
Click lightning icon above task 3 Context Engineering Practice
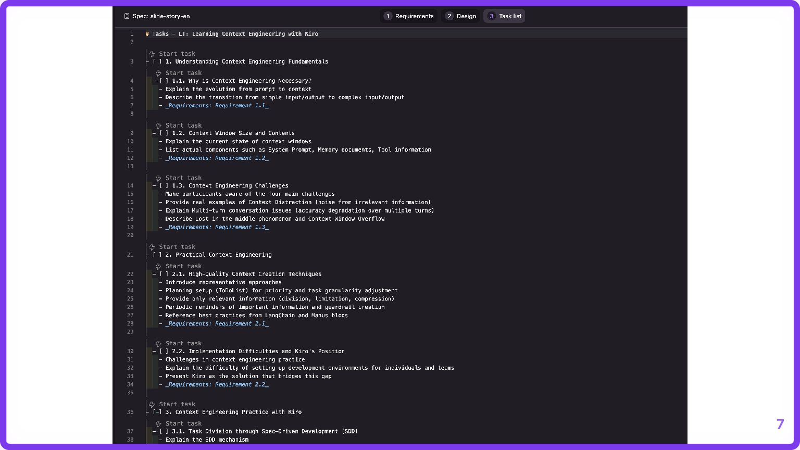[152, 405]
